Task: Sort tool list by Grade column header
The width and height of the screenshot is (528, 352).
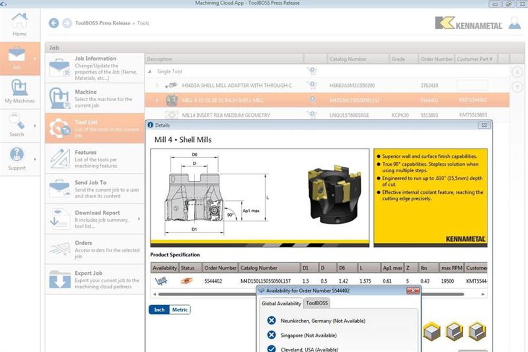Action: coord(404,59)
